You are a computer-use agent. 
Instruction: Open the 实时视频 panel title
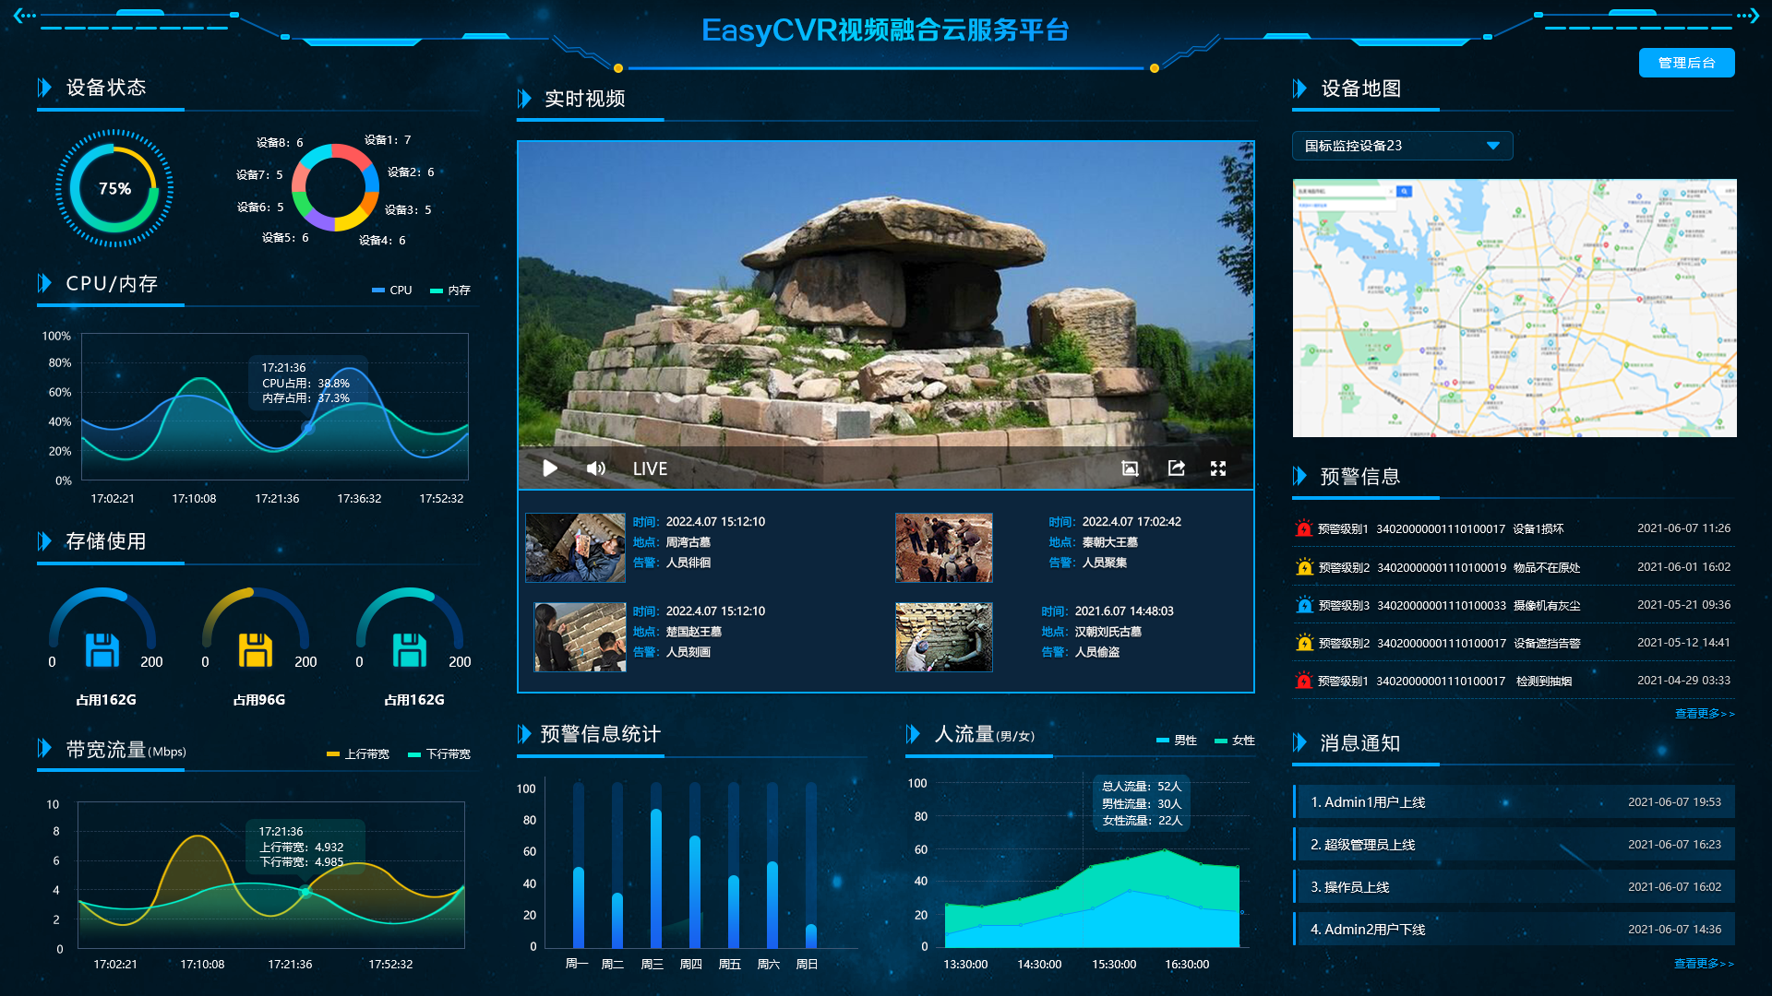[584, 99]
